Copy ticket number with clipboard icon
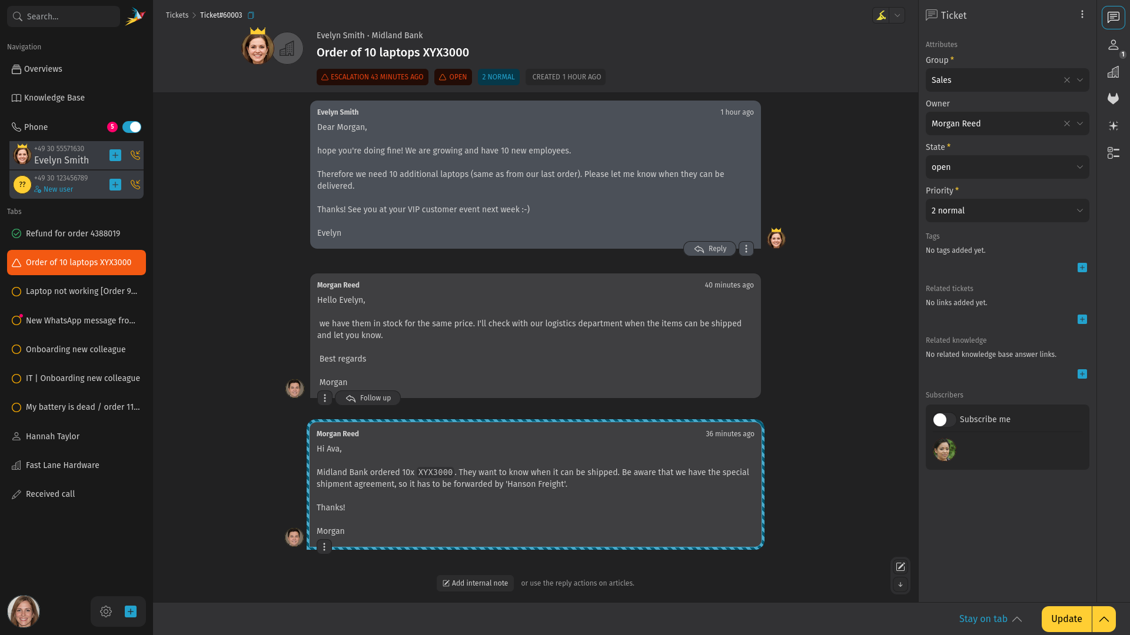 [x=251, y=15]
